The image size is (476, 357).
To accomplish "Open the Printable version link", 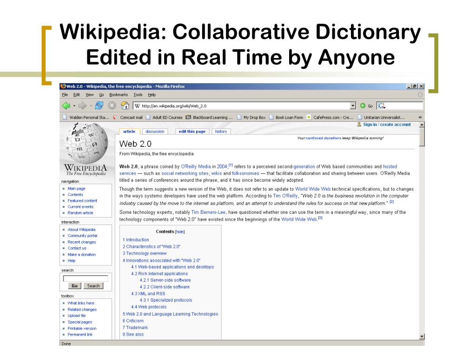I will point(82,328).
